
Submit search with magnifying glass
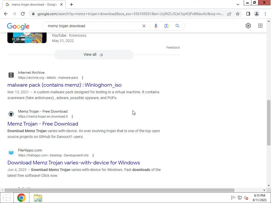point(177,26)
